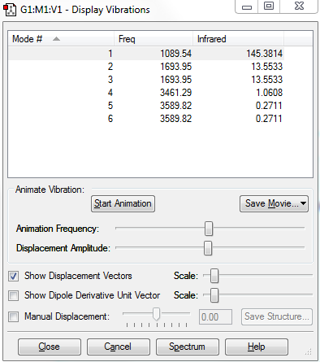Sort by the Freq column header
Screen dimensions: 320x362
[154, 39]
